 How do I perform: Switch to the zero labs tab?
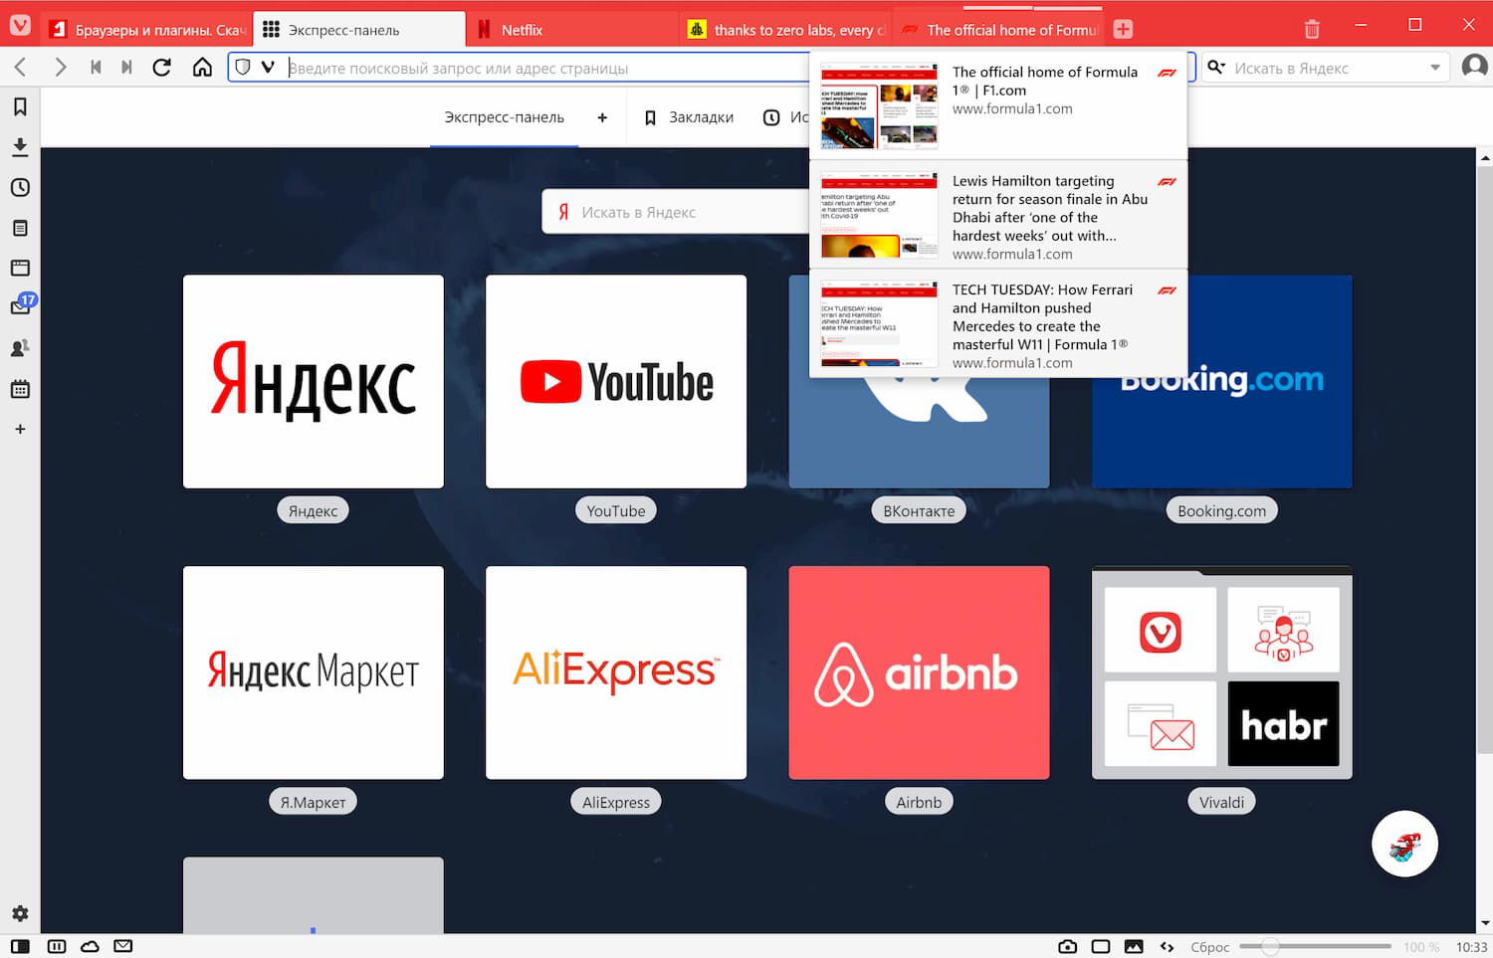(x=785, y=30)
